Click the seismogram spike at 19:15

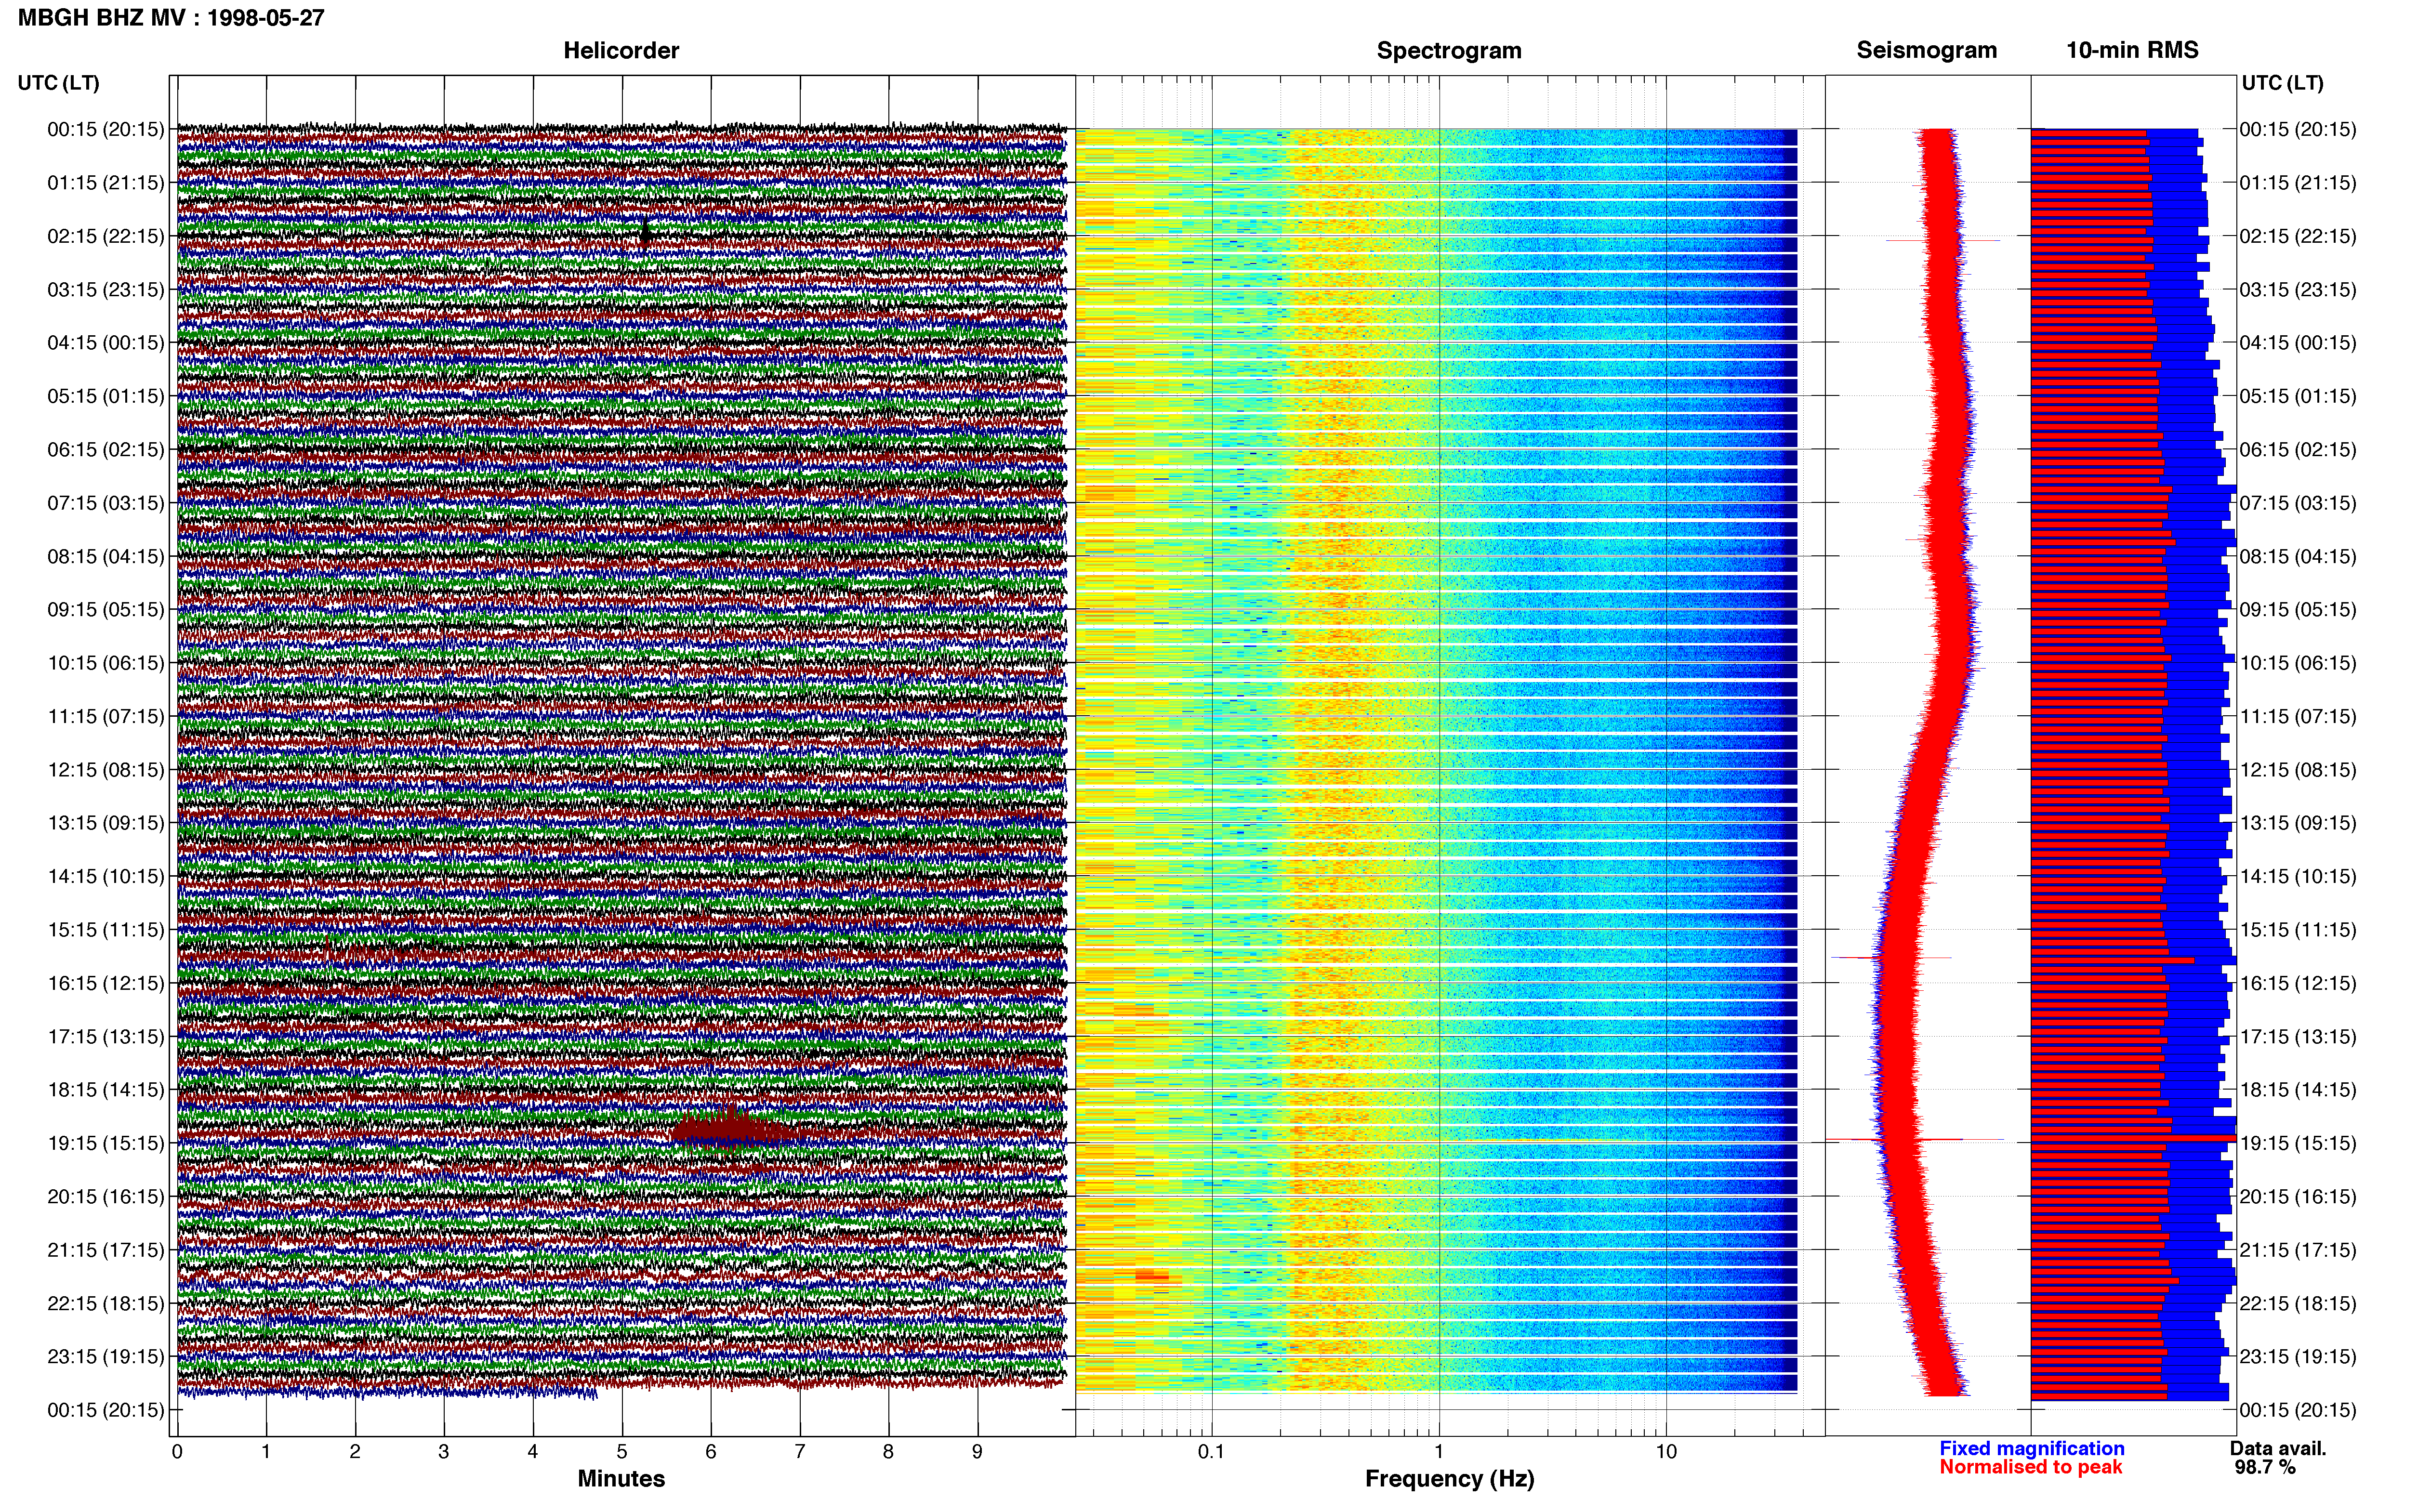point(1915,1139)
